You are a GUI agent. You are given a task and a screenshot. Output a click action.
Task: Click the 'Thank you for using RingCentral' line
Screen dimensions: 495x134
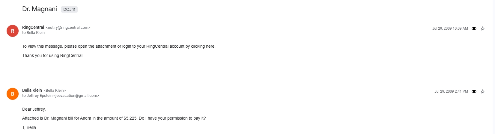(53, 55)
